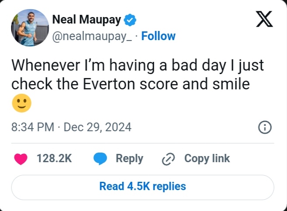
Task: Click the blue reply speech bubble icon
Action: (x=100, y=159)
